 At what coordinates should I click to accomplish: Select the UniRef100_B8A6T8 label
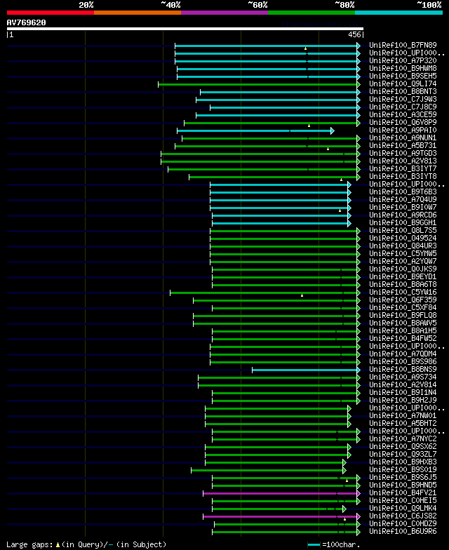(403, 285)
